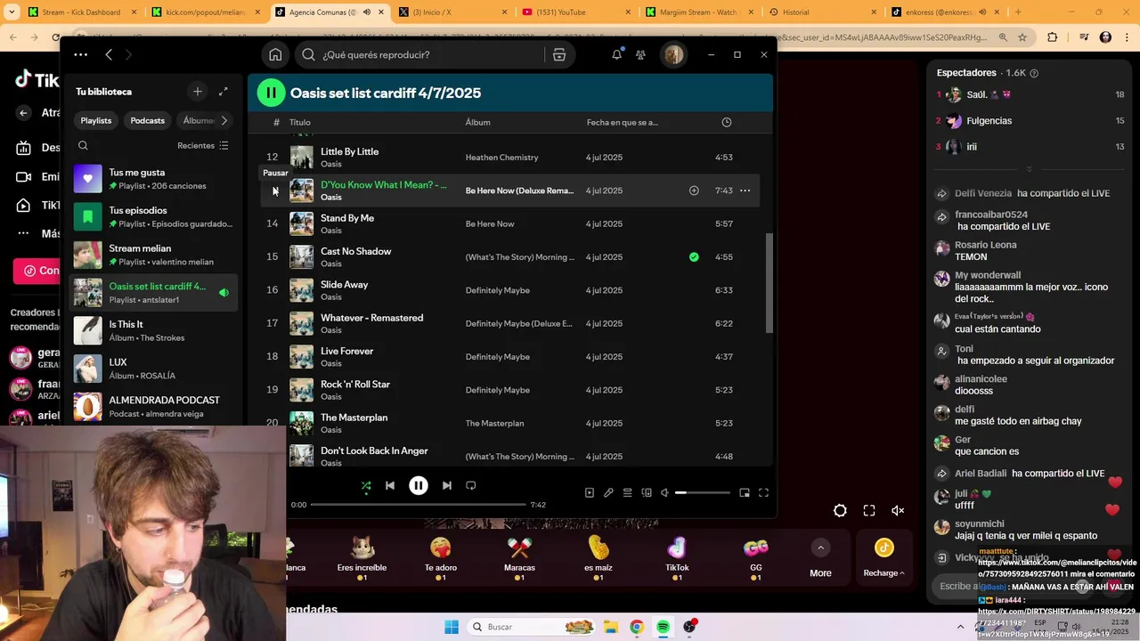Image resolution: width=1140 pixels, height=641 pixels.
Task: Open the Recientes sort dropdown
Action: (203, 145)
